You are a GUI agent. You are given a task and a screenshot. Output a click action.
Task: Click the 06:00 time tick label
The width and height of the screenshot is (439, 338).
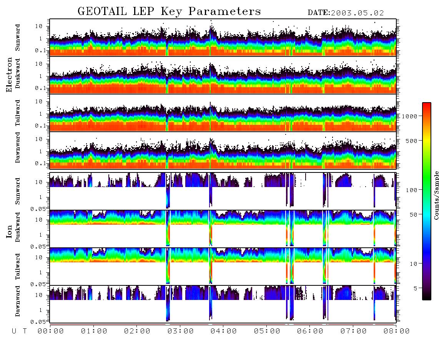[x=310, y=331]
